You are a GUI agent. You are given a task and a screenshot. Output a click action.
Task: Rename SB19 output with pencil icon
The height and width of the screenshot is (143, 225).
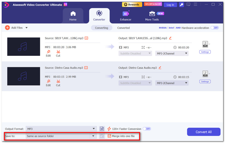click(x=170, y=38)
